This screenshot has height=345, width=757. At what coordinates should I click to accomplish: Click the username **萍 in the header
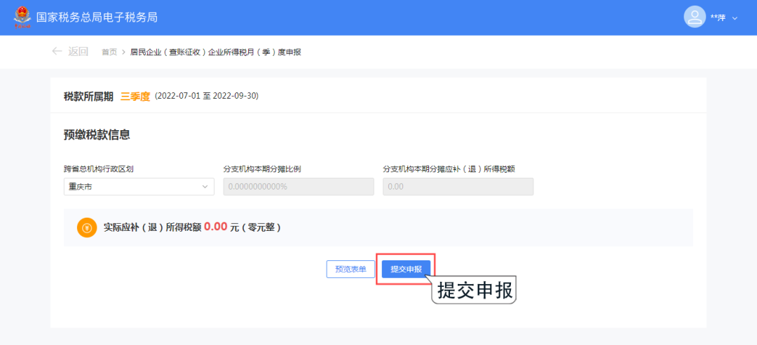718,17
